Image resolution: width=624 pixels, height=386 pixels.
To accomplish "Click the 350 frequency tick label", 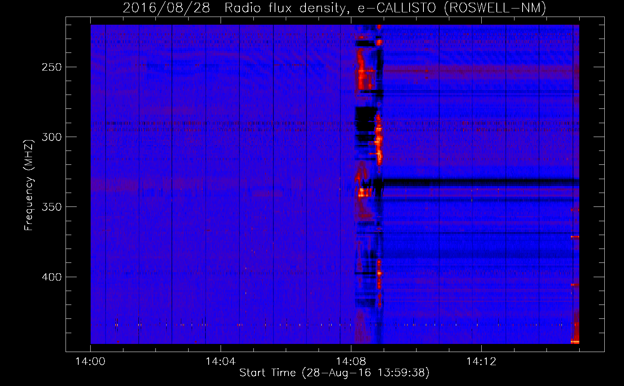I will click(x=52, y=207).
